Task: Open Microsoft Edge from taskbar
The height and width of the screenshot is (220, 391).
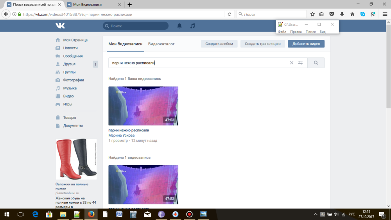Action: 35,214
